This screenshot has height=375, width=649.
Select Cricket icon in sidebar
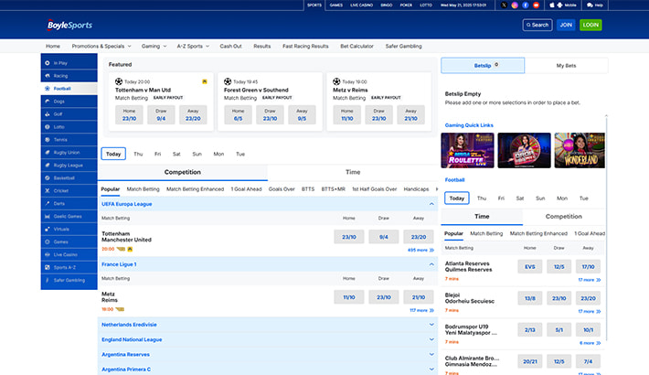coord(48,190)
